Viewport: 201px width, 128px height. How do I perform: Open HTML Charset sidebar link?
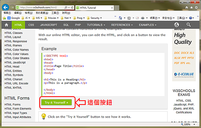click(13, 79)
